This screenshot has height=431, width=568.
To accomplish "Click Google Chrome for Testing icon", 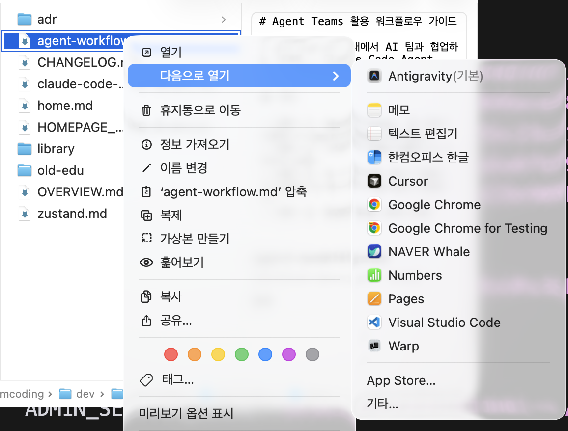I will (x=374, y=228).
